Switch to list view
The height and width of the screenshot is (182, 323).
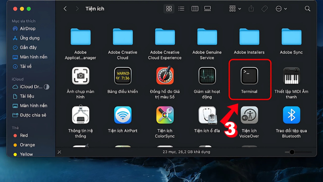[x=181, y=8]
